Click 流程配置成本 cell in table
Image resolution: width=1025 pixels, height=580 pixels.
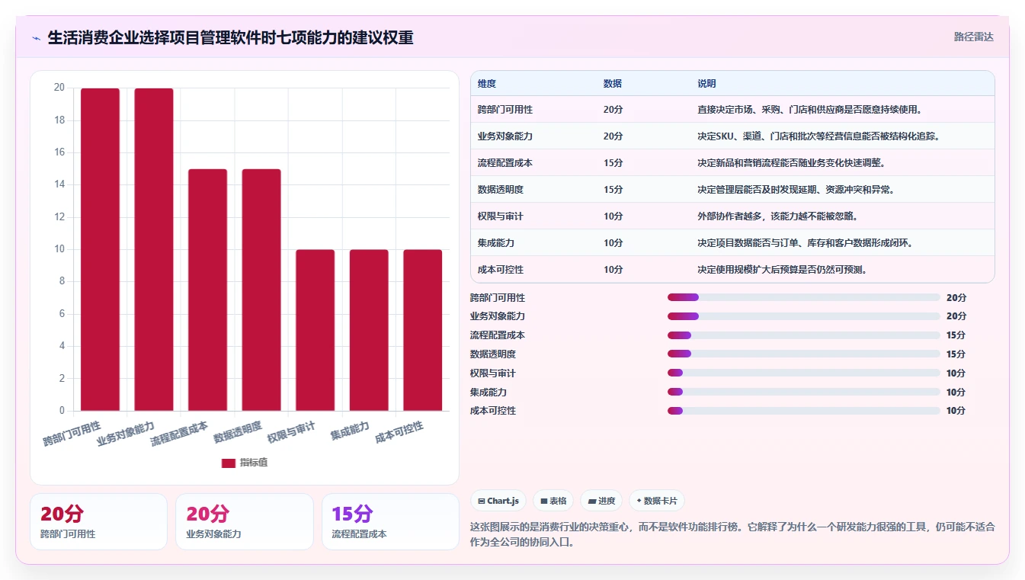505,163
